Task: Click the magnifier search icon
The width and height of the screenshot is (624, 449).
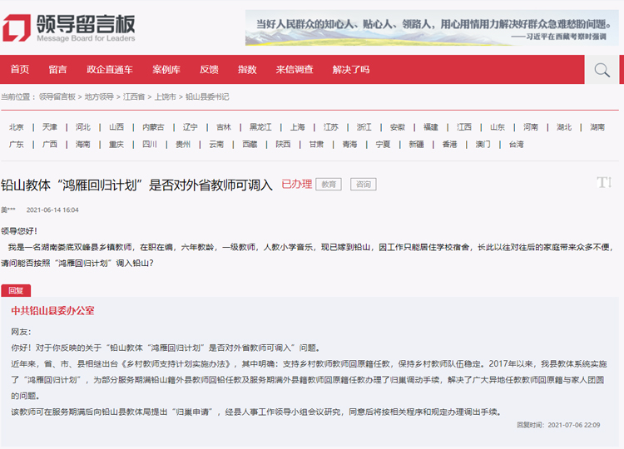Action: [x=601, y=70]
